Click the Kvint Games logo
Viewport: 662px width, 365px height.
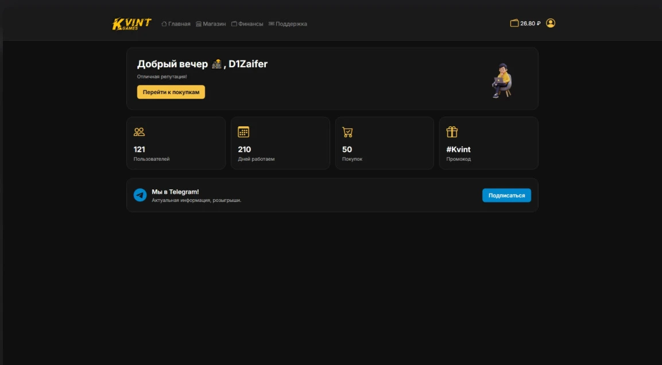tap(131, 24)
